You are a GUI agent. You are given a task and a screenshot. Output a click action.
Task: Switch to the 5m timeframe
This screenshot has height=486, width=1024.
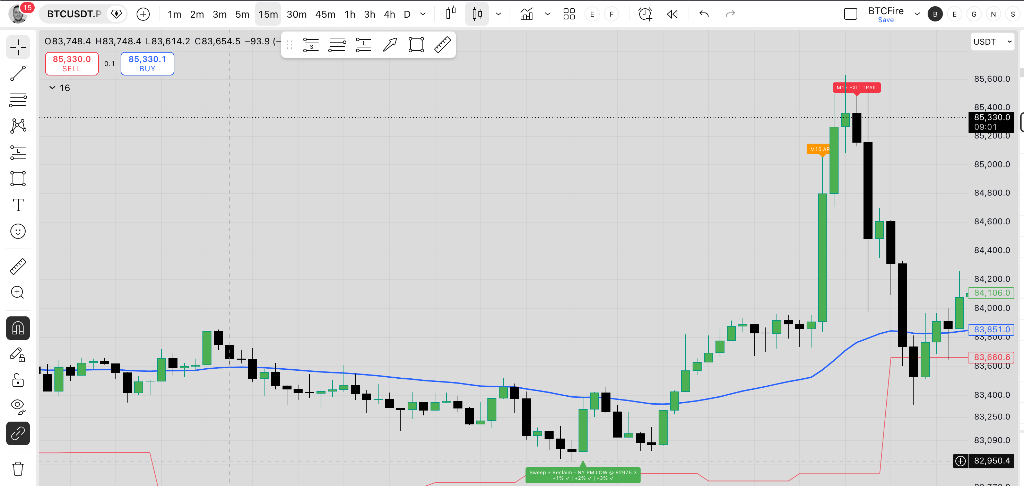click(x=242, y=14)
